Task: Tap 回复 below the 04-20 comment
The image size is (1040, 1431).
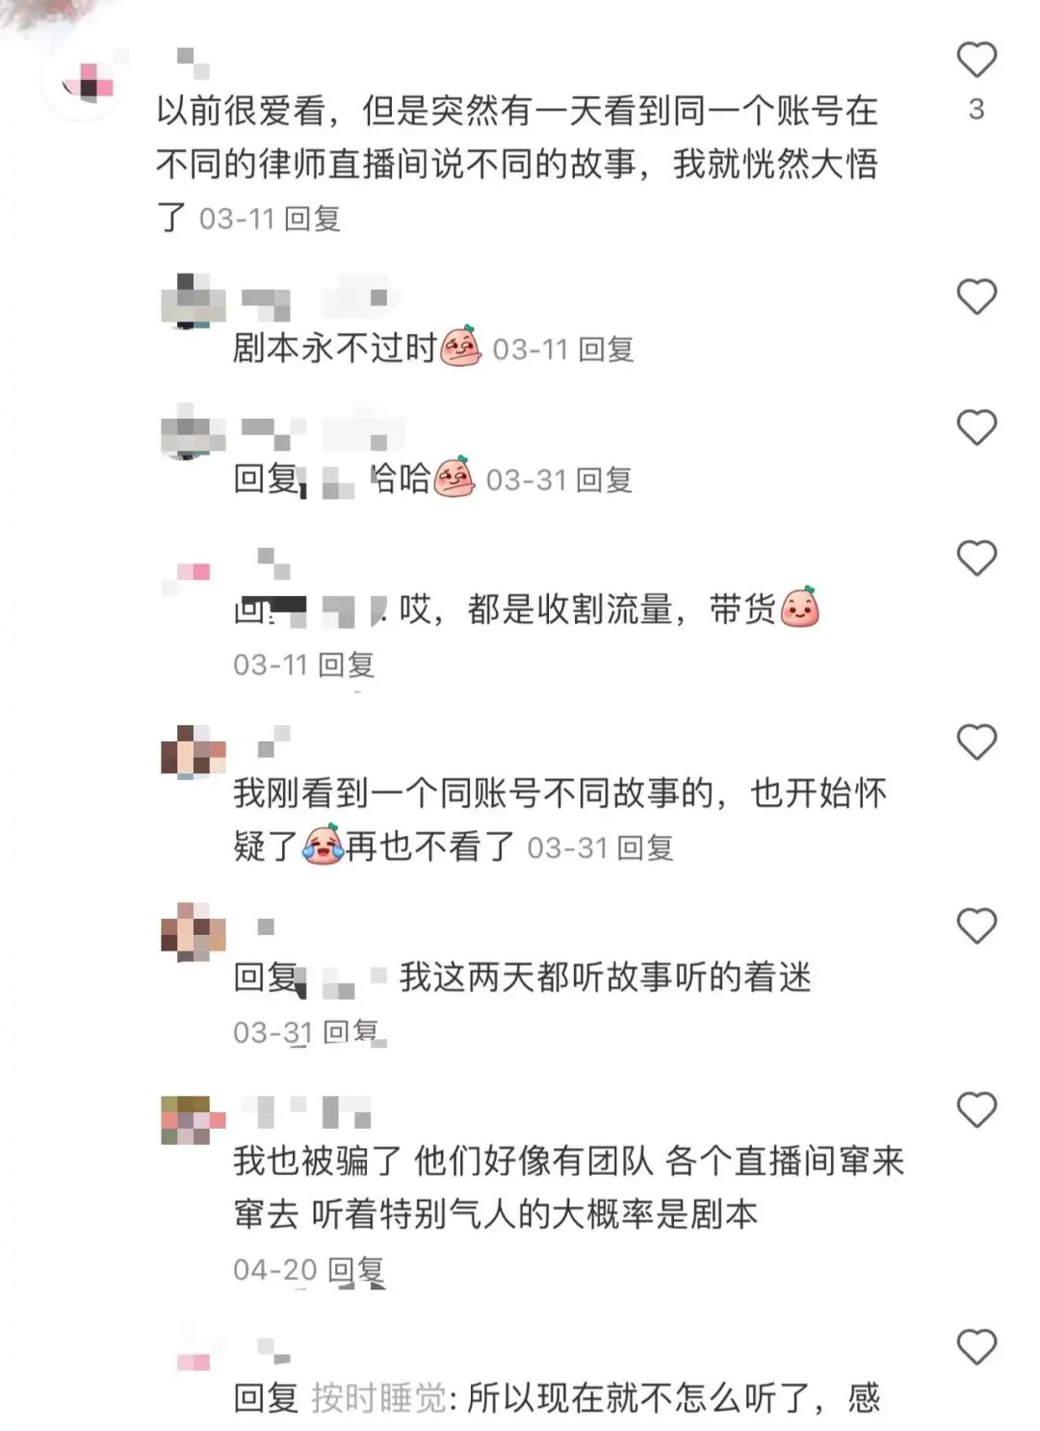Action: click(x=356, y=1270)
